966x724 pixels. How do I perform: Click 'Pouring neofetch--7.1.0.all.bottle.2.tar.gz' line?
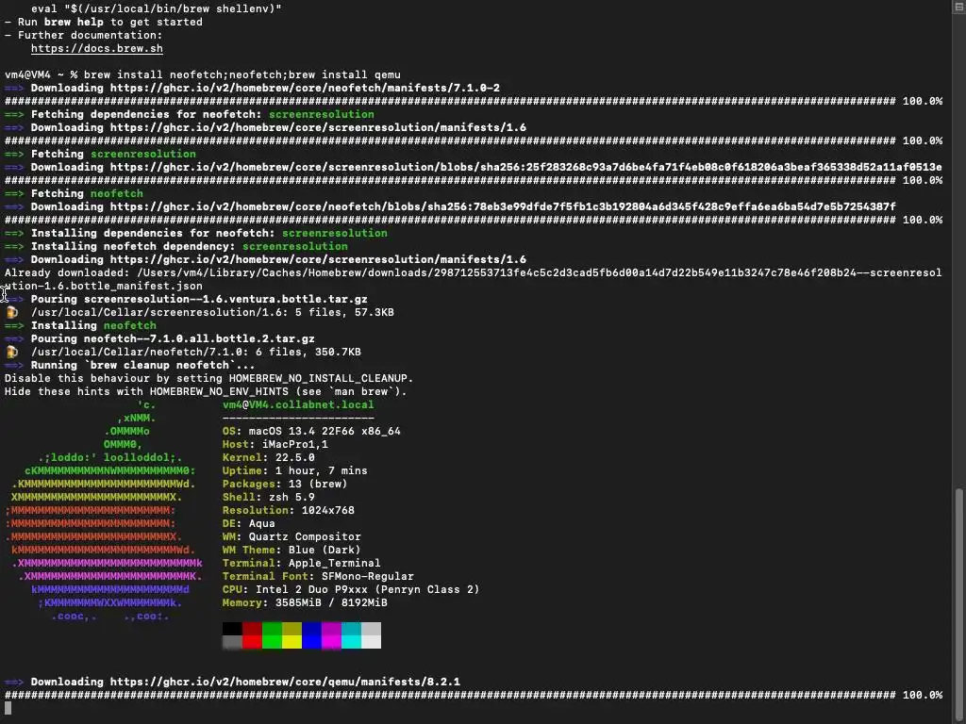click(x=159, y=338)
